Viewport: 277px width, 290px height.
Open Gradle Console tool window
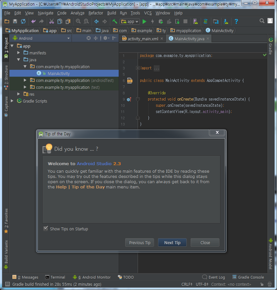248,277
